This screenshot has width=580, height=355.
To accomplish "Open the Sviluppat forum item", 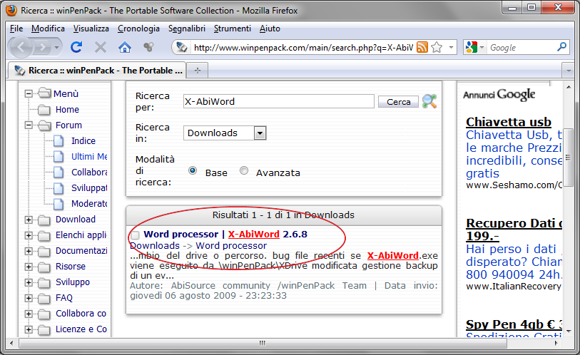I will tap(89, 188).
